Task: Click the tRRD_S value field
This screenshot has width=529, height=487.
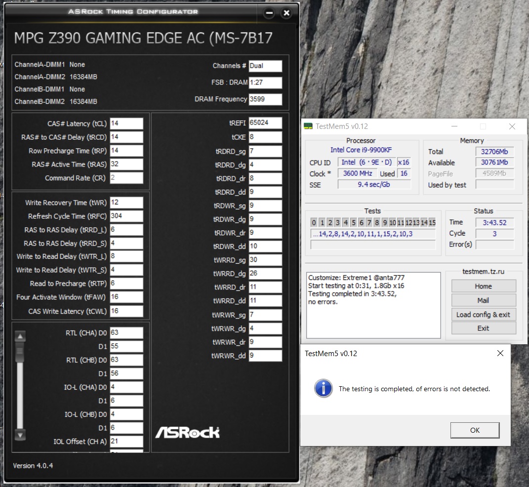Action: [126, 243]
